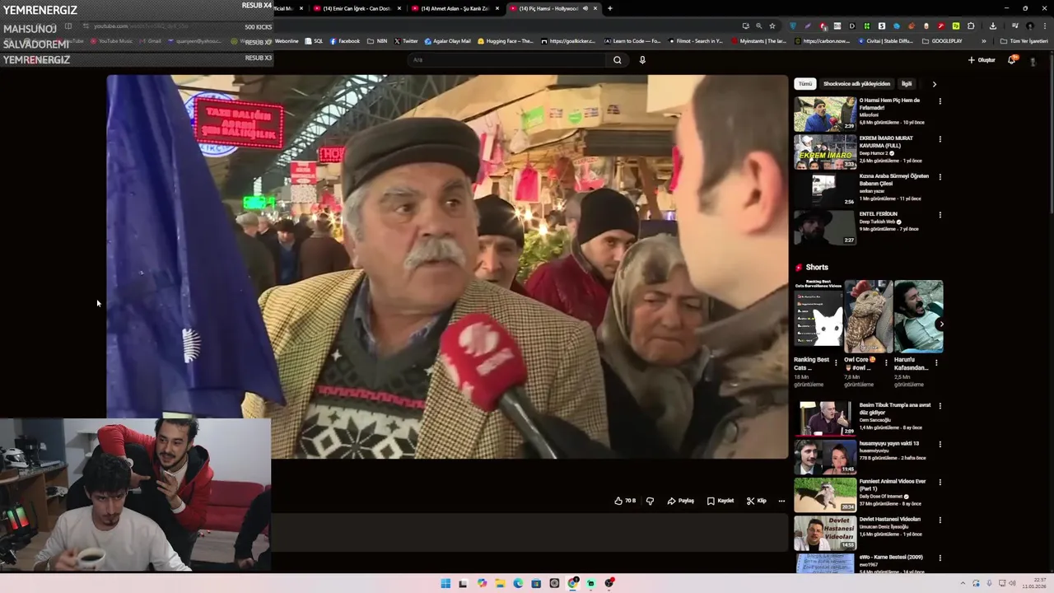Open the NBN bookmark folder
The height and width of the screenshot is (593, 1054).
tap(376, 41)
